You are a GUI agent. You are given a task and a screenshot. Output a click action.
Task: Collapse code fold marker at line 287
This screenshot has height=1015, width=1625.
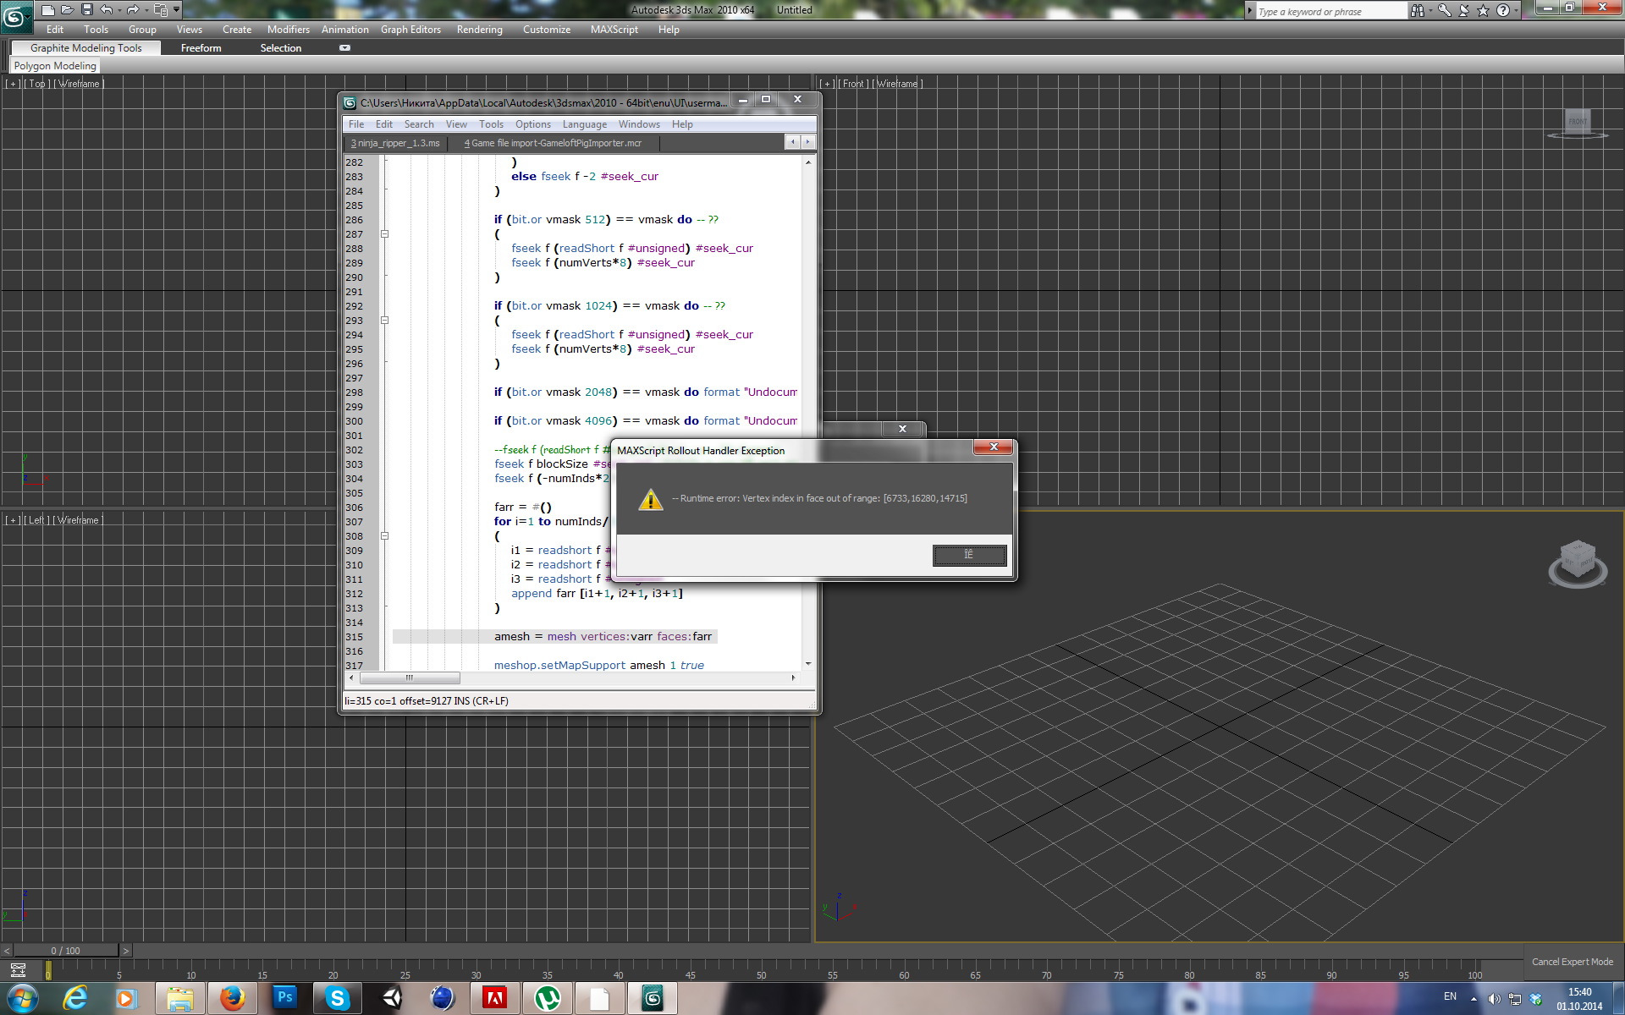point(384,234)
